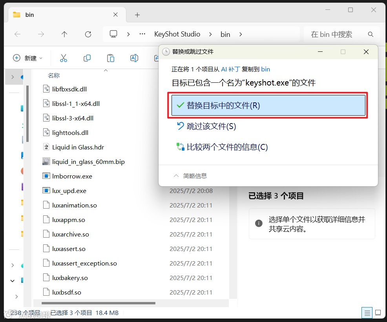Switch to large icons view
The height and width of the screenshot is (322, 387).
click(x=378, y=313)
